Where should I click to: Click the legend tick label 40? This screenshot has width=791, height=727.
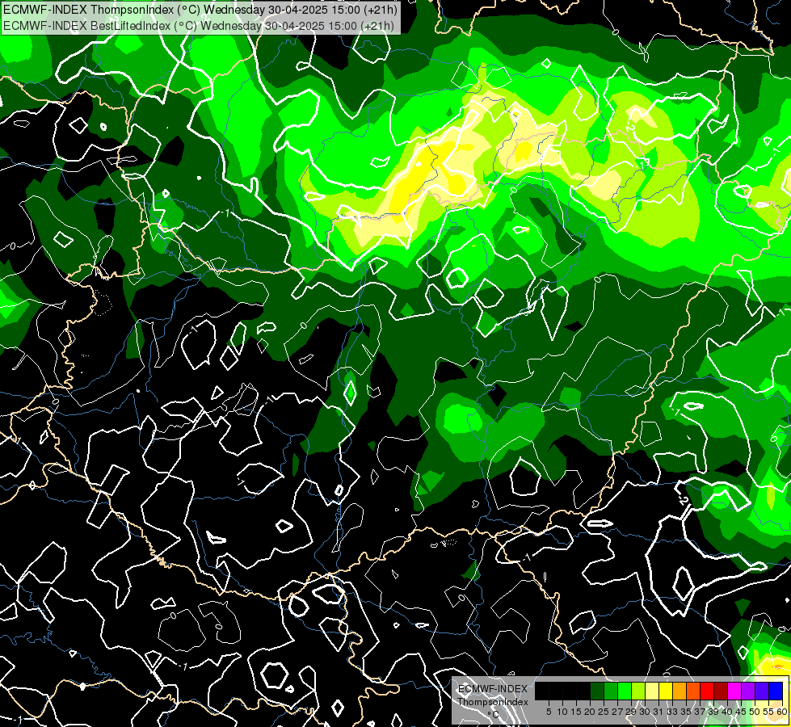coord(727,712)
